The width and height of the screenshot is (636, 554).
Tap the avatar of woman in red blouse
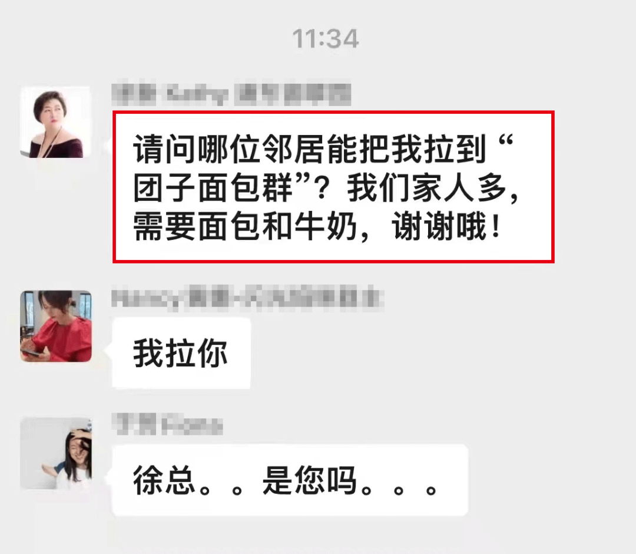[x=55, y=327]
